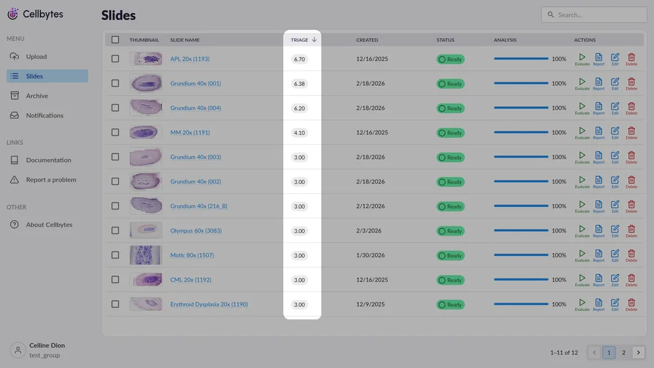Go to next page using right chevron
This screenshot has height=368, width=654.
click(638, 353)
